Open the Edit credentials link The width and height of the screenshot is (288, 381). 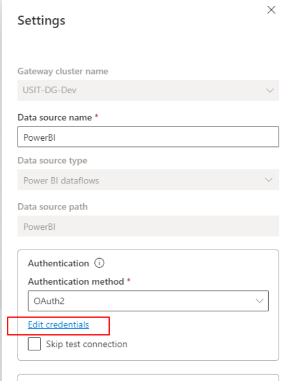(58, 325)
